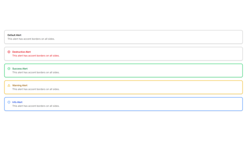Select the Default Alert title
Screen dimensions: 247x141
click(14, 35)
